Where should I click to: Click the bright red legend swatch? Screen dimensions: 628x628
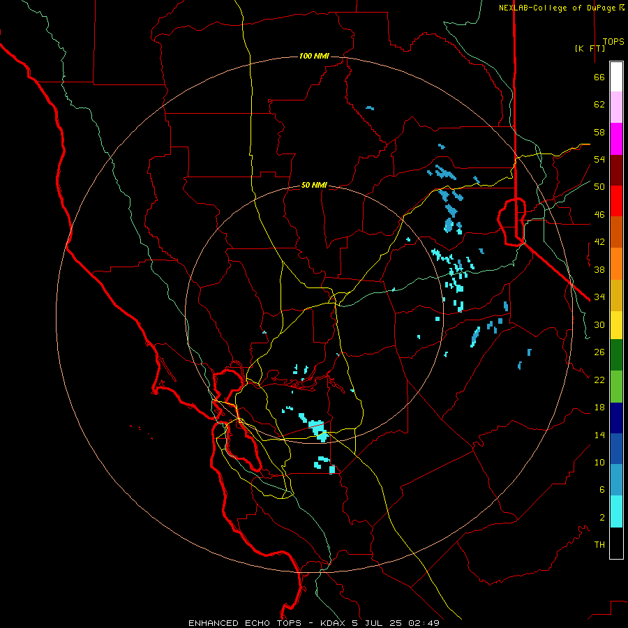[616, 202]
